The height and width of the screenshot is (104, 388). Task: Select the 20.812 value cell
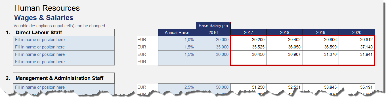357,40
